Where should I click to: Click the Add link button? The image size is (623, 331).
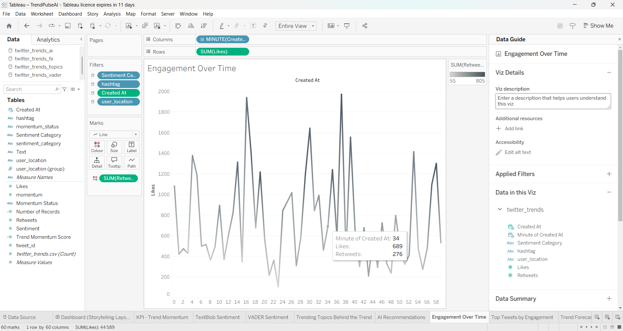510,129
